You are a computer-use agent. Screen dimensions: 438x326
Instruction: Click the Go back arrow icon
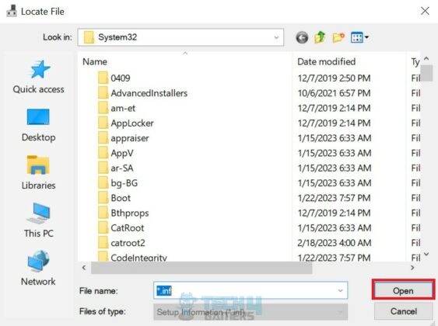click(x=302, y=37)
